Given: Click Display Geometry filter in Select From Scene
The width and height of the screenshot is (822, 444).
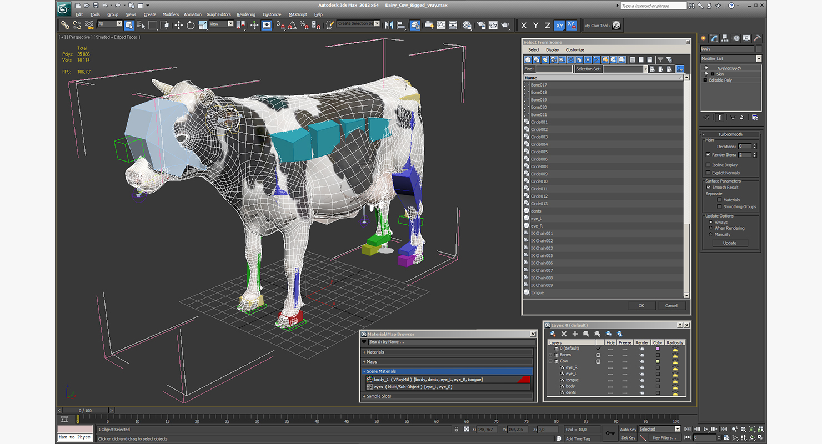Looking at the screenshot, I should tap(528, 60).
